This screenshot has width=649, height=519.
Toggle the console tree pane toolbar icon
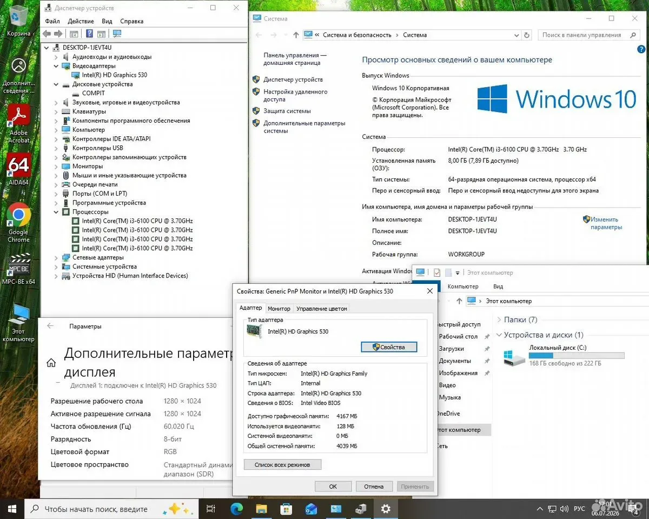pos(74,34)
